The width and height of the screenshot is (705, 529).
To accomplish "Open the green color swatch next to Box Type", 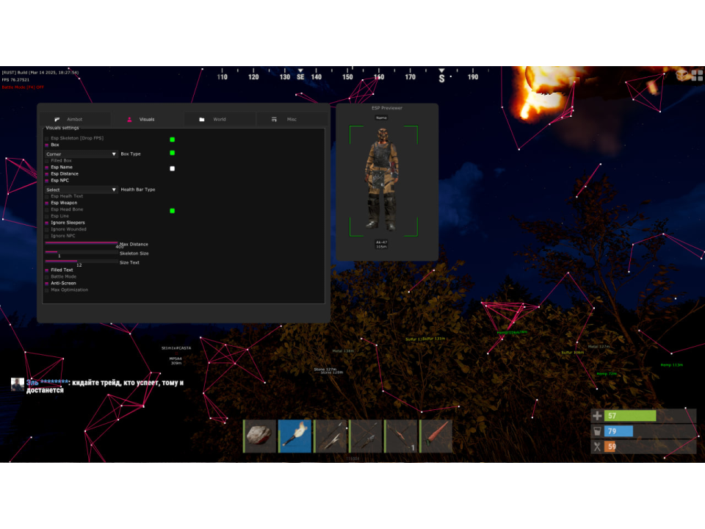I will click(172, 153).
